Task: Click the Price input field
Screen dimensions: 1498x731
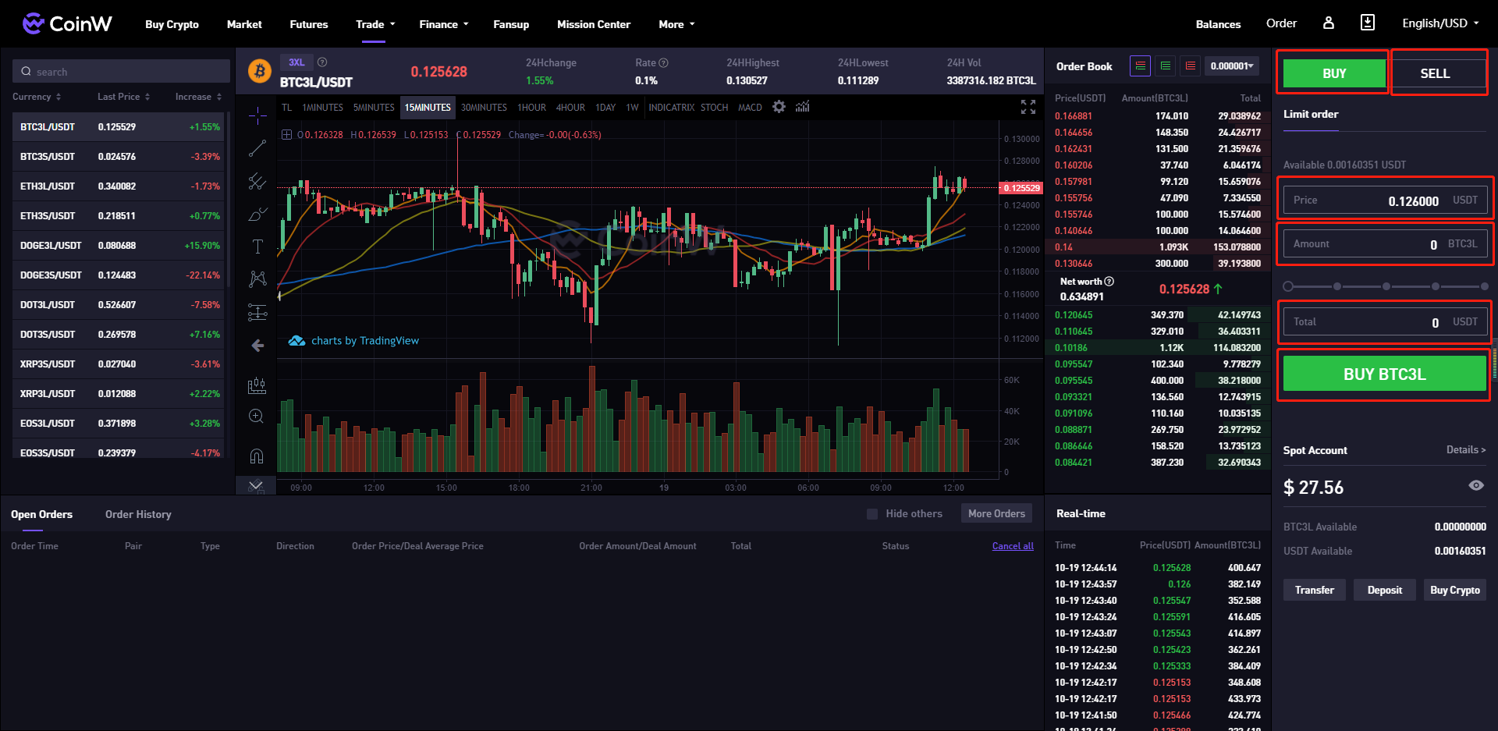Action: 1385,200
